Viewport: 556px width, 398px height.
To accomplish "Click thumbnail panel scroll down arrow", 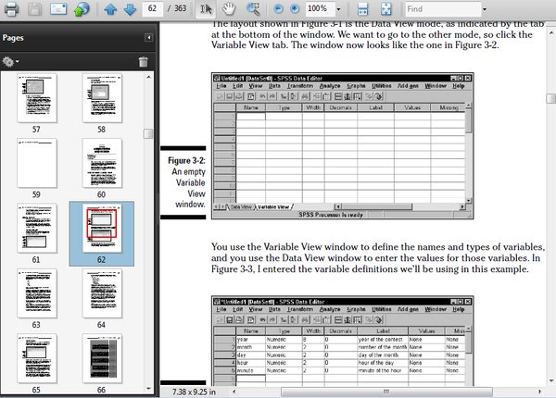I will click(x=148, y=389).
